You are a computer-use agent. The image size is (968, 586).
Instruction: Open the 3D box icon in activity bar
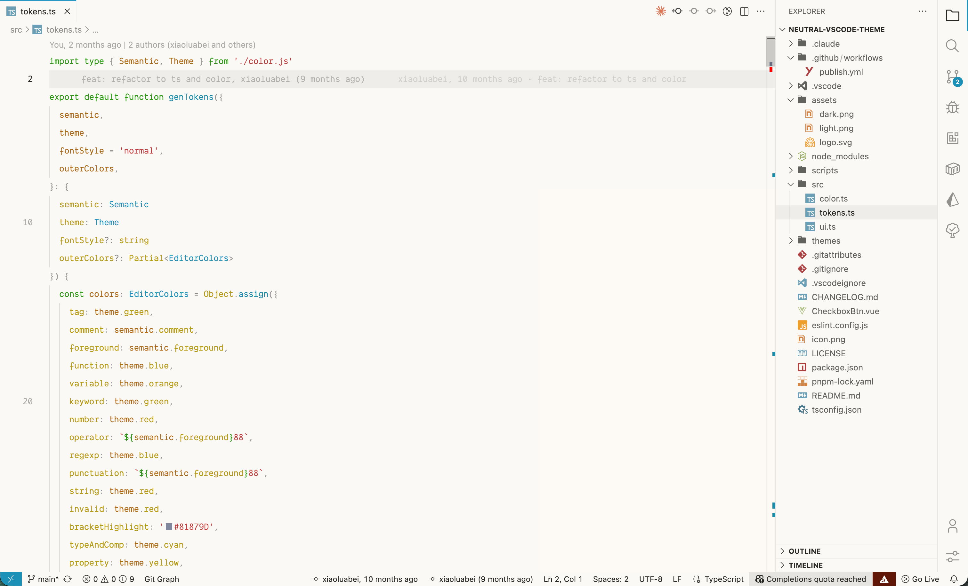(x=952, y=169)
